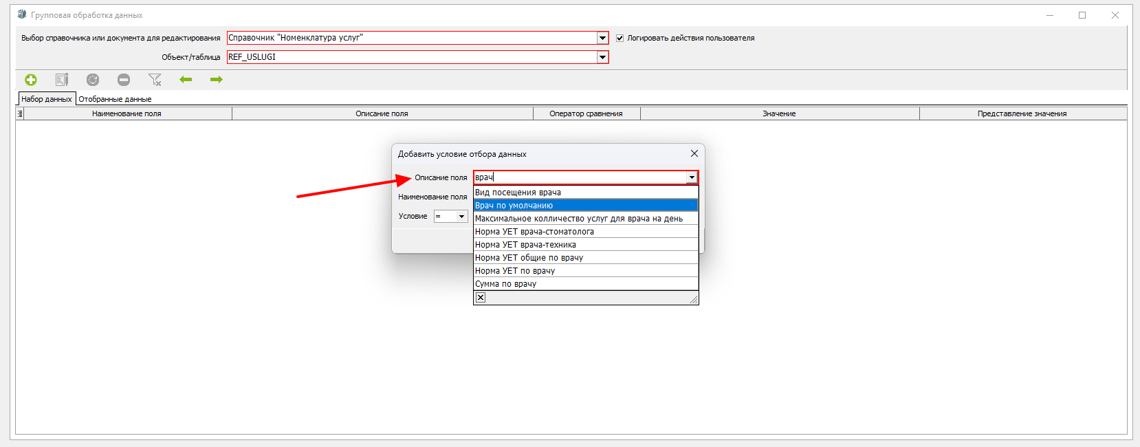Click the 'Значение' column header
The width and height of the screenshot is (1140, 447).
[780, 113]
